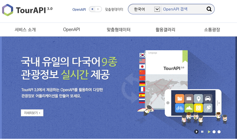The image size is (237, 140).
Task: Click the Russia flag icon
Action: [142, 101]
